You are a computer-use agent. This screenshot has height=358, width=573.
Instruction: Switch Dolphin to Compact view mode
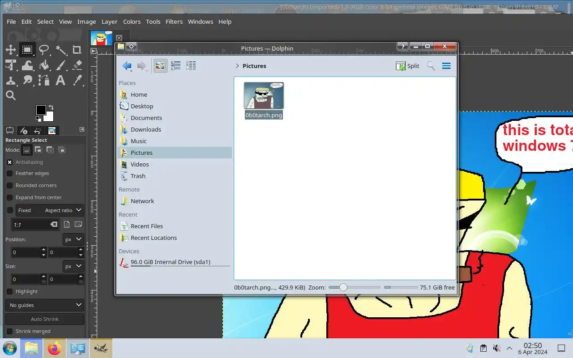pyautogui.click(x=175, y=66)
